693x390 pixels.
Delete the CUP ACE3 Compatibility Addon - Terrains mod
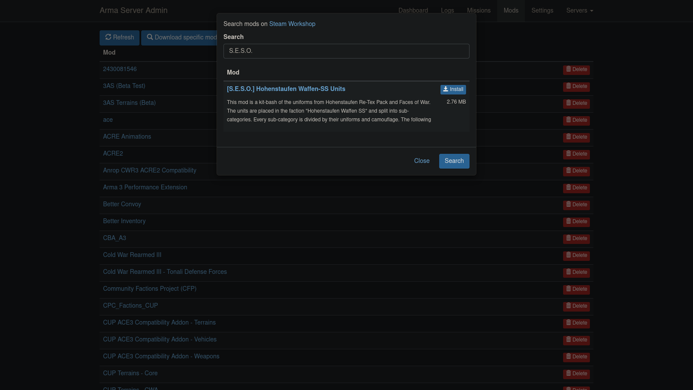[x=576, y=323]
